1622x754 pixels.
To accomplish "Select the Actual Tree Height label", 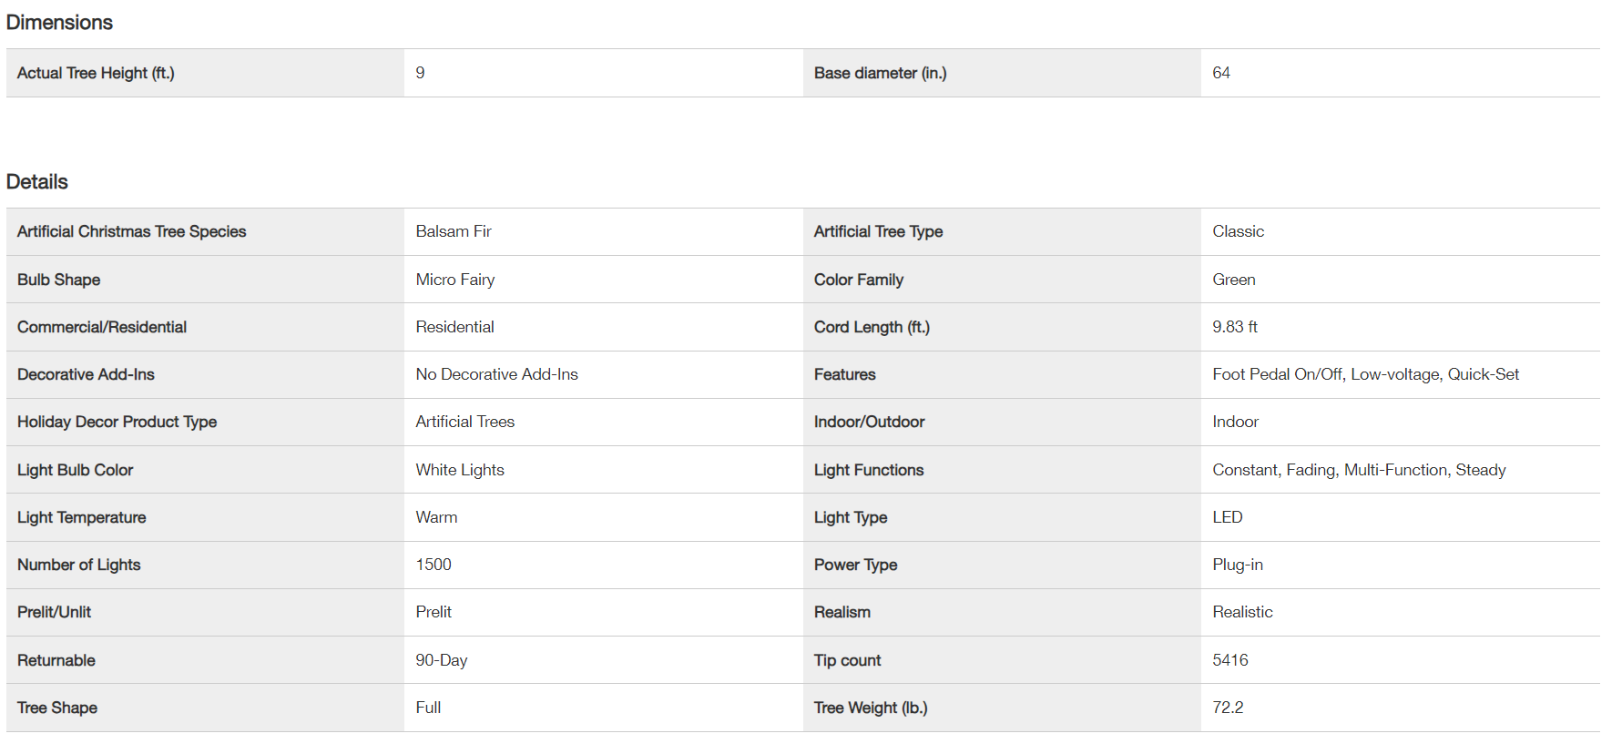I will click(x=96, y=73).
